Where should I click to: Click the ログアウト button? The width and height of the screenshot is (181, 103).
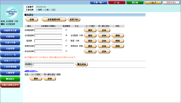coord(171,2)
